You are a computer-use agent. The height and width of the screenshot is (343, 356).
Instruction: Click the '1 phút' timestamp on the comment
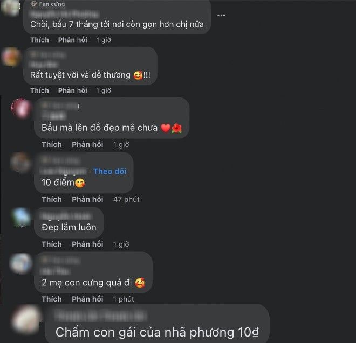[124, 299]
